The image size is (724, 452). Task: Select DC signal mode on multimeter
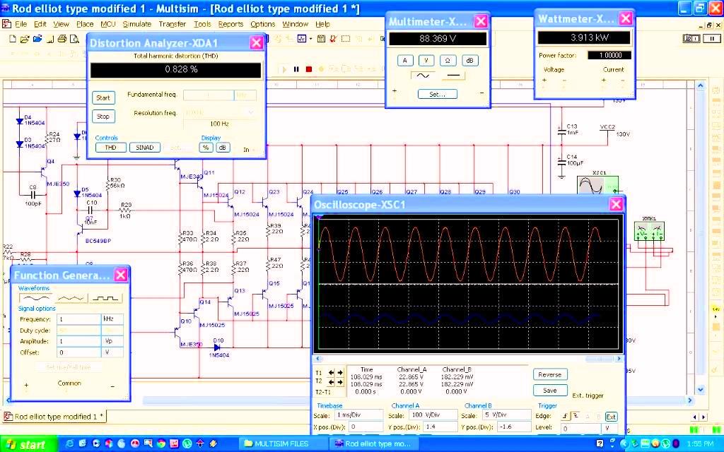tap(453, 76)
